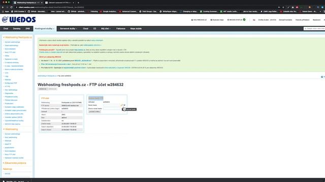Click the Adresář kontaktů header link
This screenshot has height=182, width=325.
pyautogui.click(x=285, y=20)
